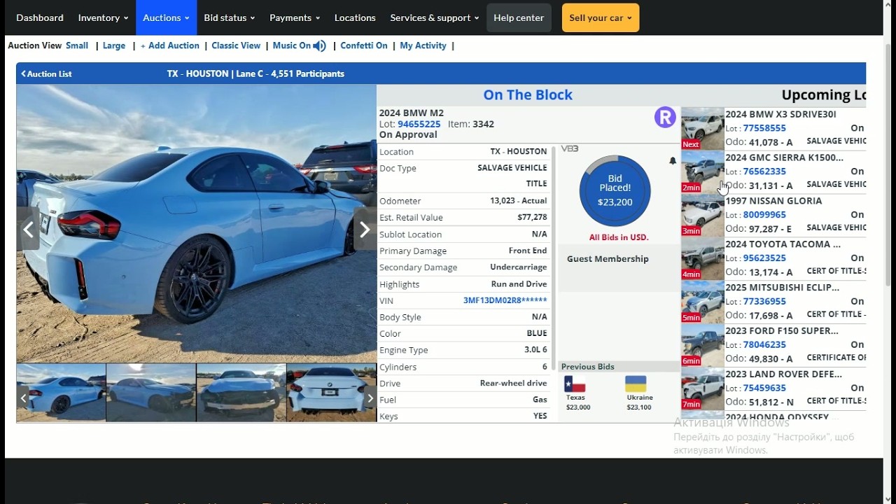Click the partially hidden VIN link

[x=505, y=300]
